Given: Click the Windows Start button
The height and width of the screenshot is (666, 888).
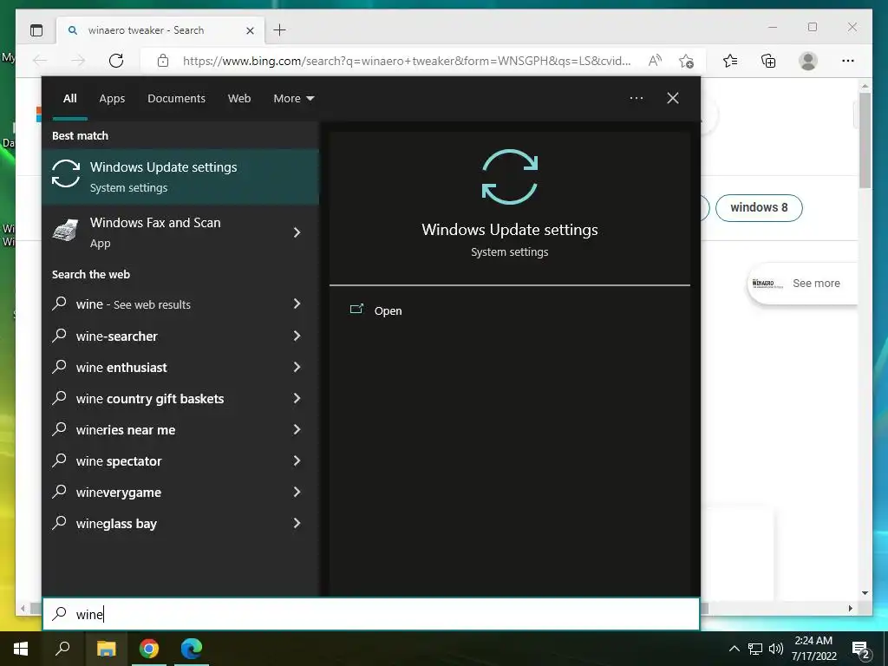Looking at the screenshot, I should coord(21,649).
